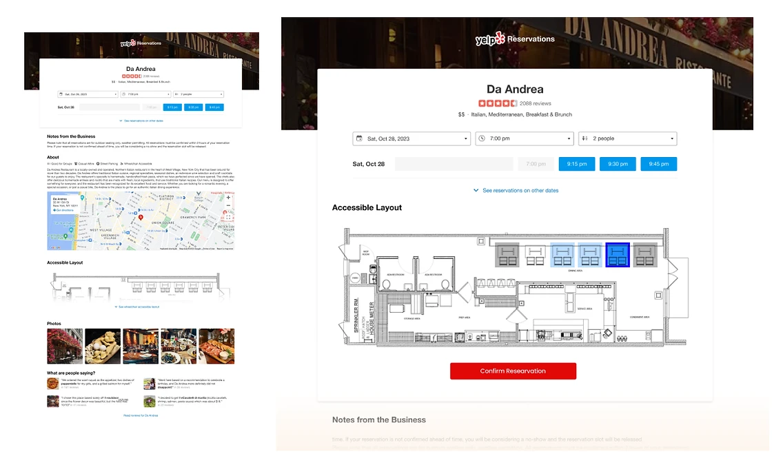Open the 2 people party size dropdown in enlarged mockup
783x456 pixels.
tap(628, 138)
